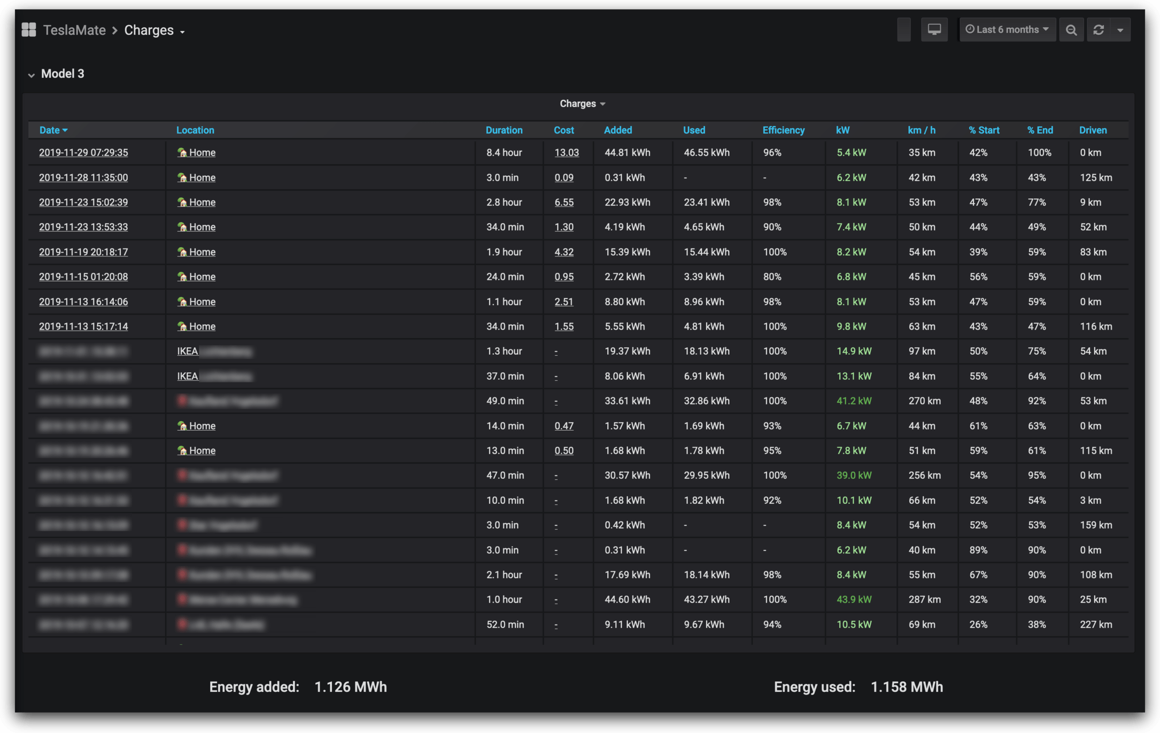The width and height of the screenshot is (1160, 733).
Task: Open the 2019-11-19 20:18:17 charge link
Action: click(83, 252)
